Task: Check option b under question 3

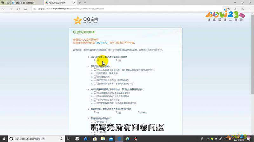Action: [95, 96]
